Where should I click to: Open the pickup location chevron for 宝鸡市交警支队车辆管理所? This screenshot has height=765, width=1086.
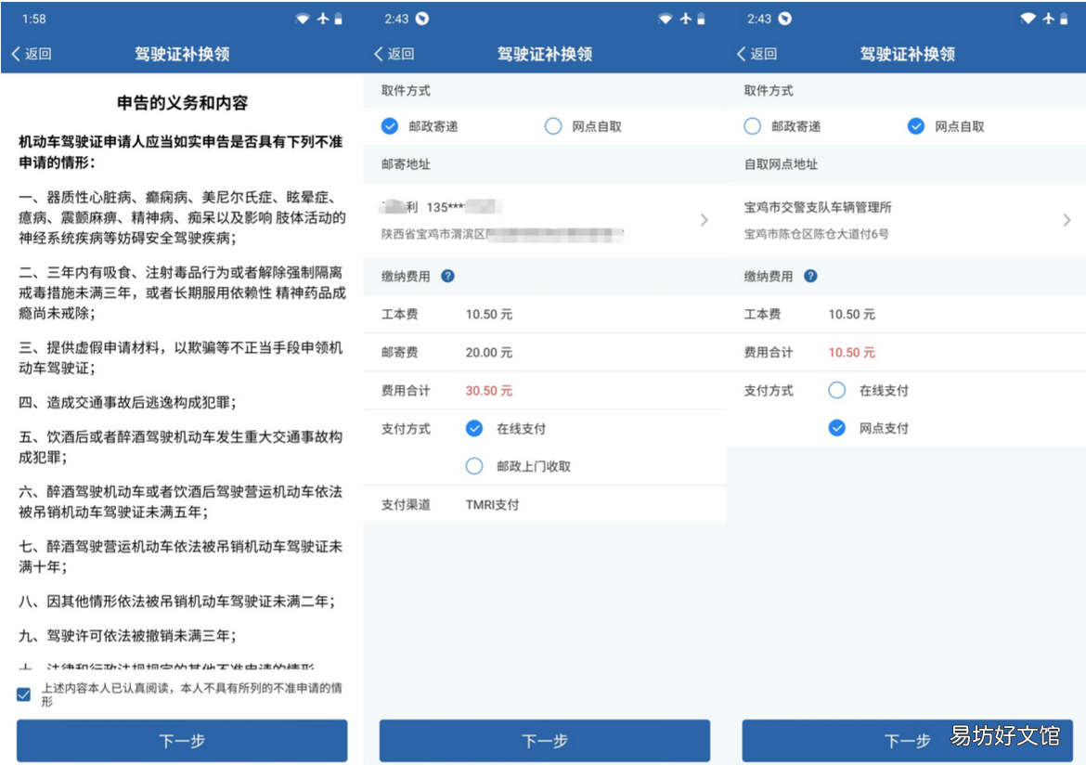coord(1067,220)
